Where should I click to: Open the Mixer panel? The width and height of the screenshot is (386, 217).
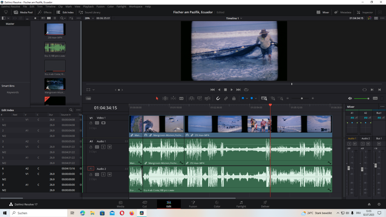click(x=323, y=12)
